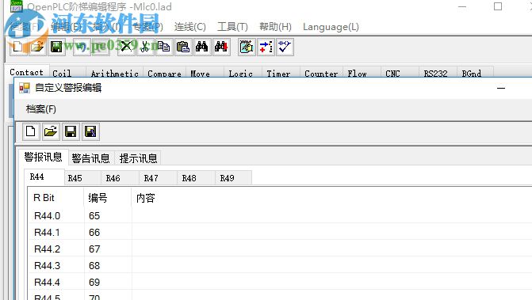Image resolution: width=532 pixels, height=300 pixels.
Task: Switch to Logic tab
Action: click(243, 73)
